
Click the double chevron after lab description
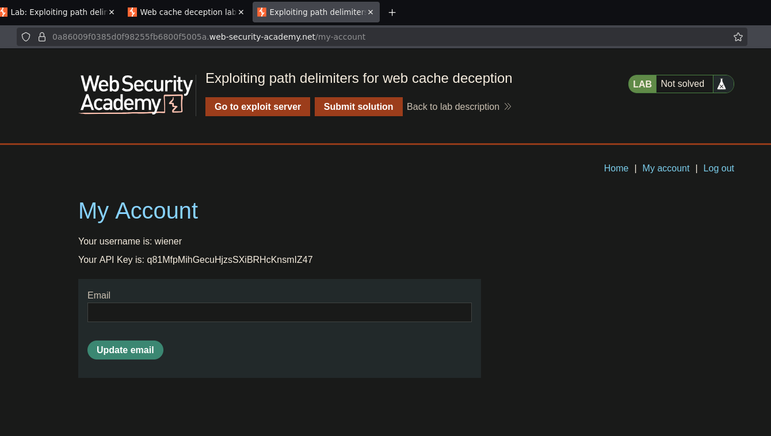tap(507, 107)
